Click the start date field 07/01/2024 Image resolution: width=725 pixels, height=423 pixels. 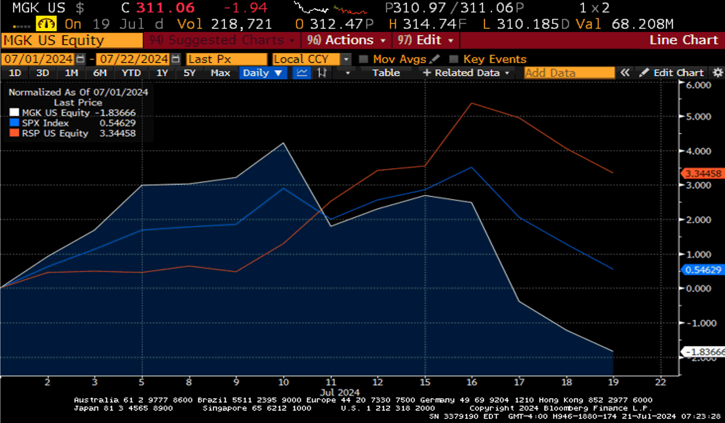pos(38,59)
